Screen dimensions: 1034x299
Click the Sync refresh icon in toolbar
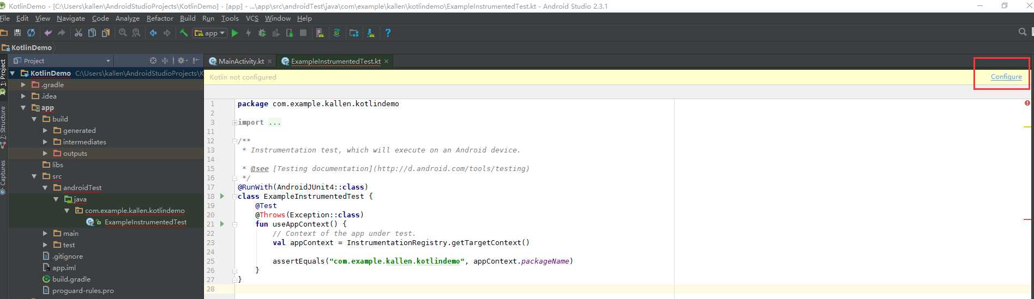coord(31,33)
